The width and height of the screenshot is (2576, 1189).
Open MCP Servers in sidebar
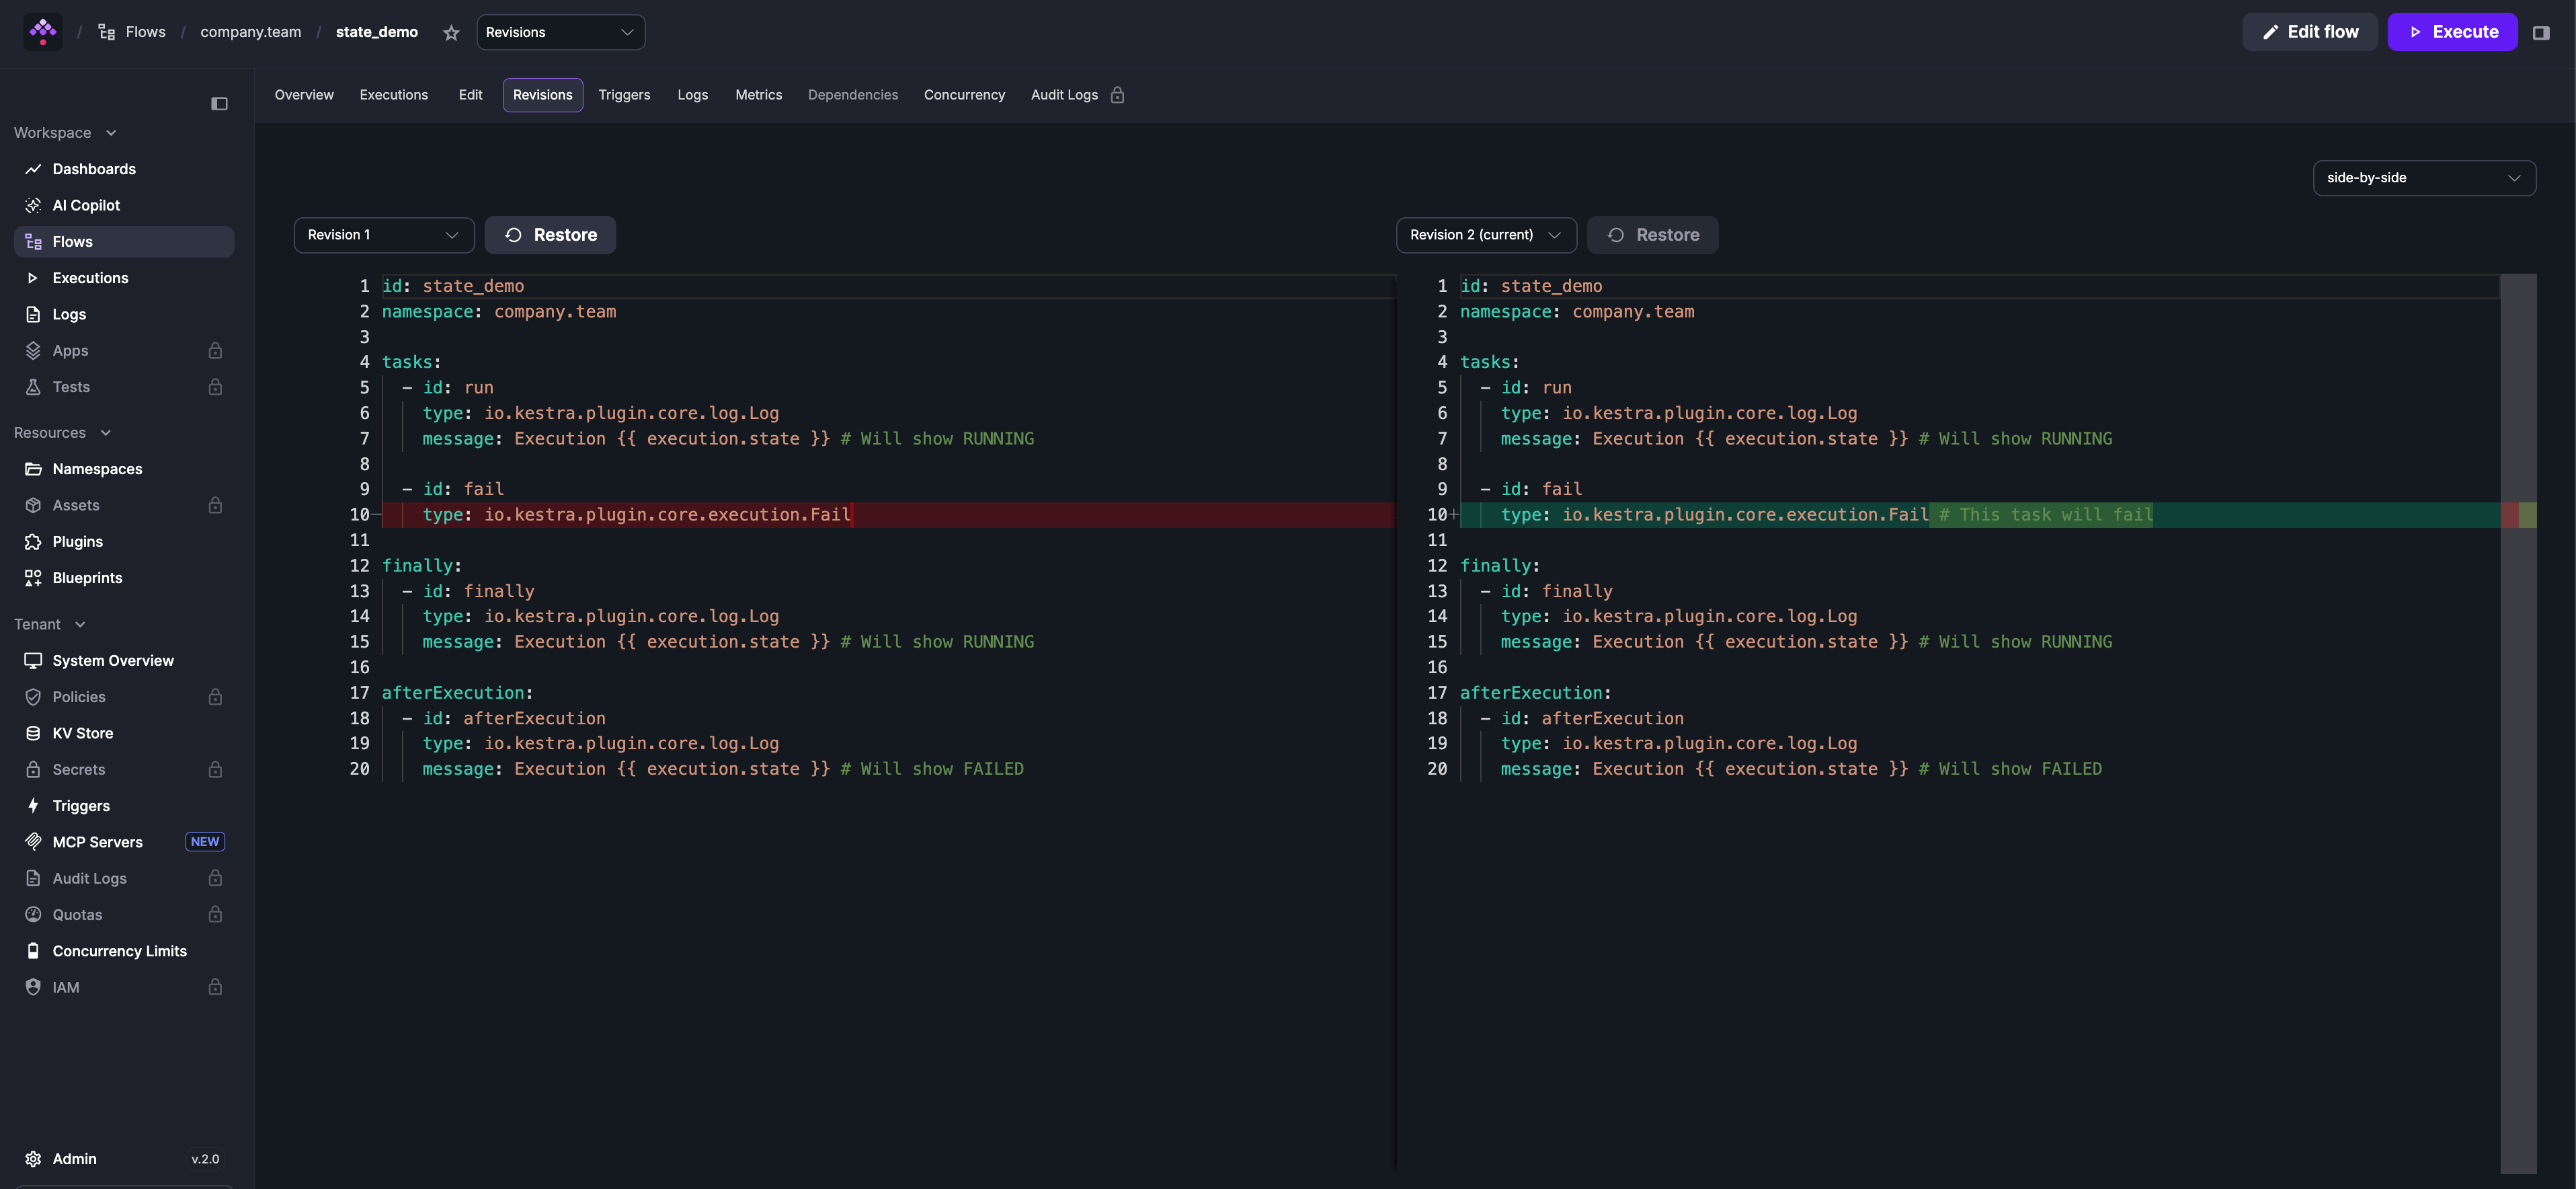[x=124, y=842]
